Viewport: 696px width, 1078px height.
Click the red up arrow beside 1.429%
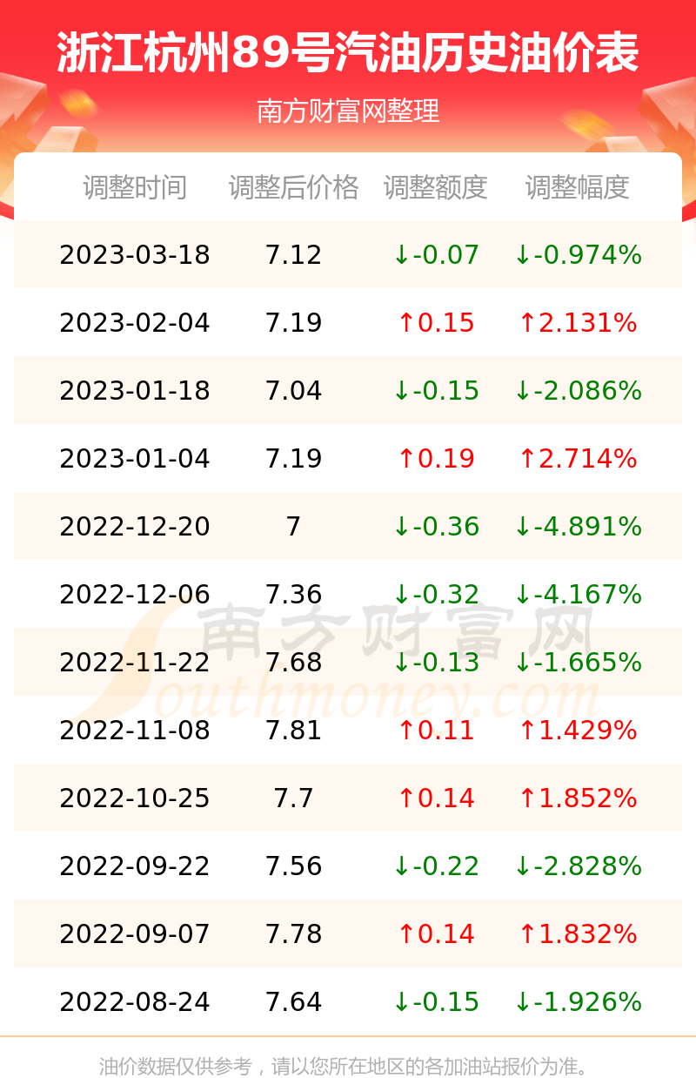pyautogui.click(x=527, y=731)
